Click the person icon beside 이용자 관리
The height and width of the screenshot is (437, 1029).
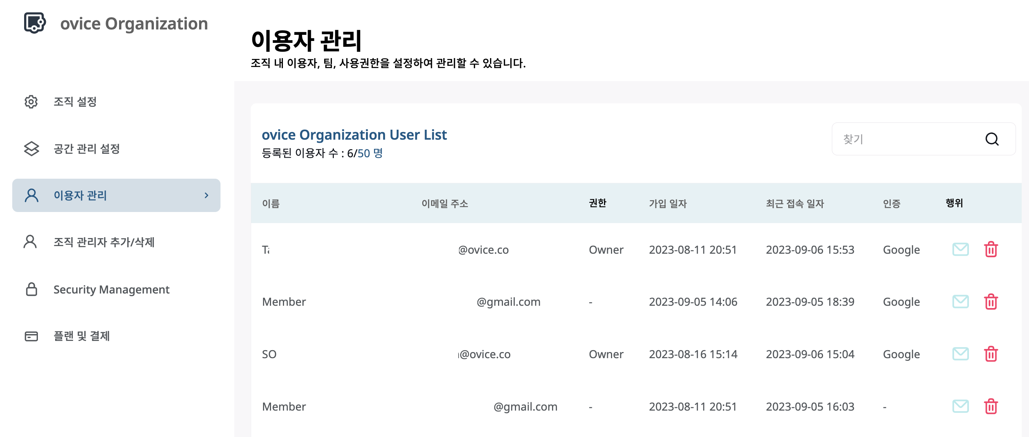[31, 195]
